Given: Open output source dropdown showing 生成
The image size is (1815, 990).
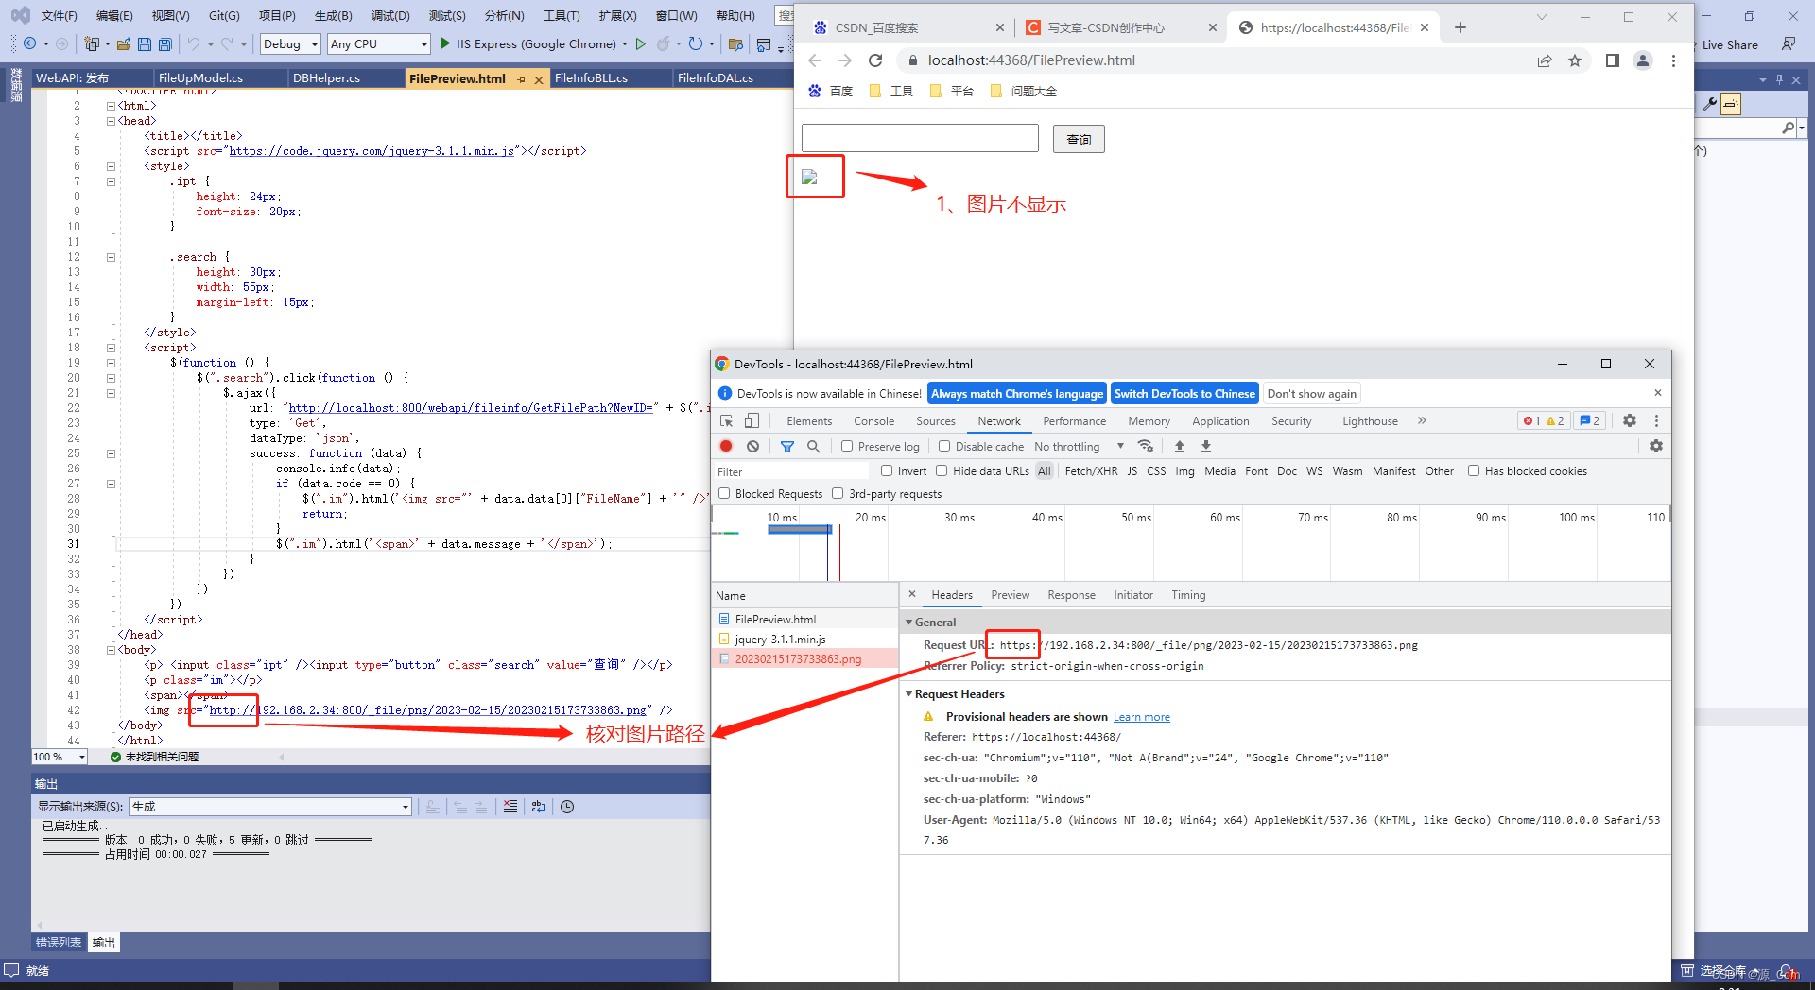Looking at the screenshot, I should coord(270,806).
